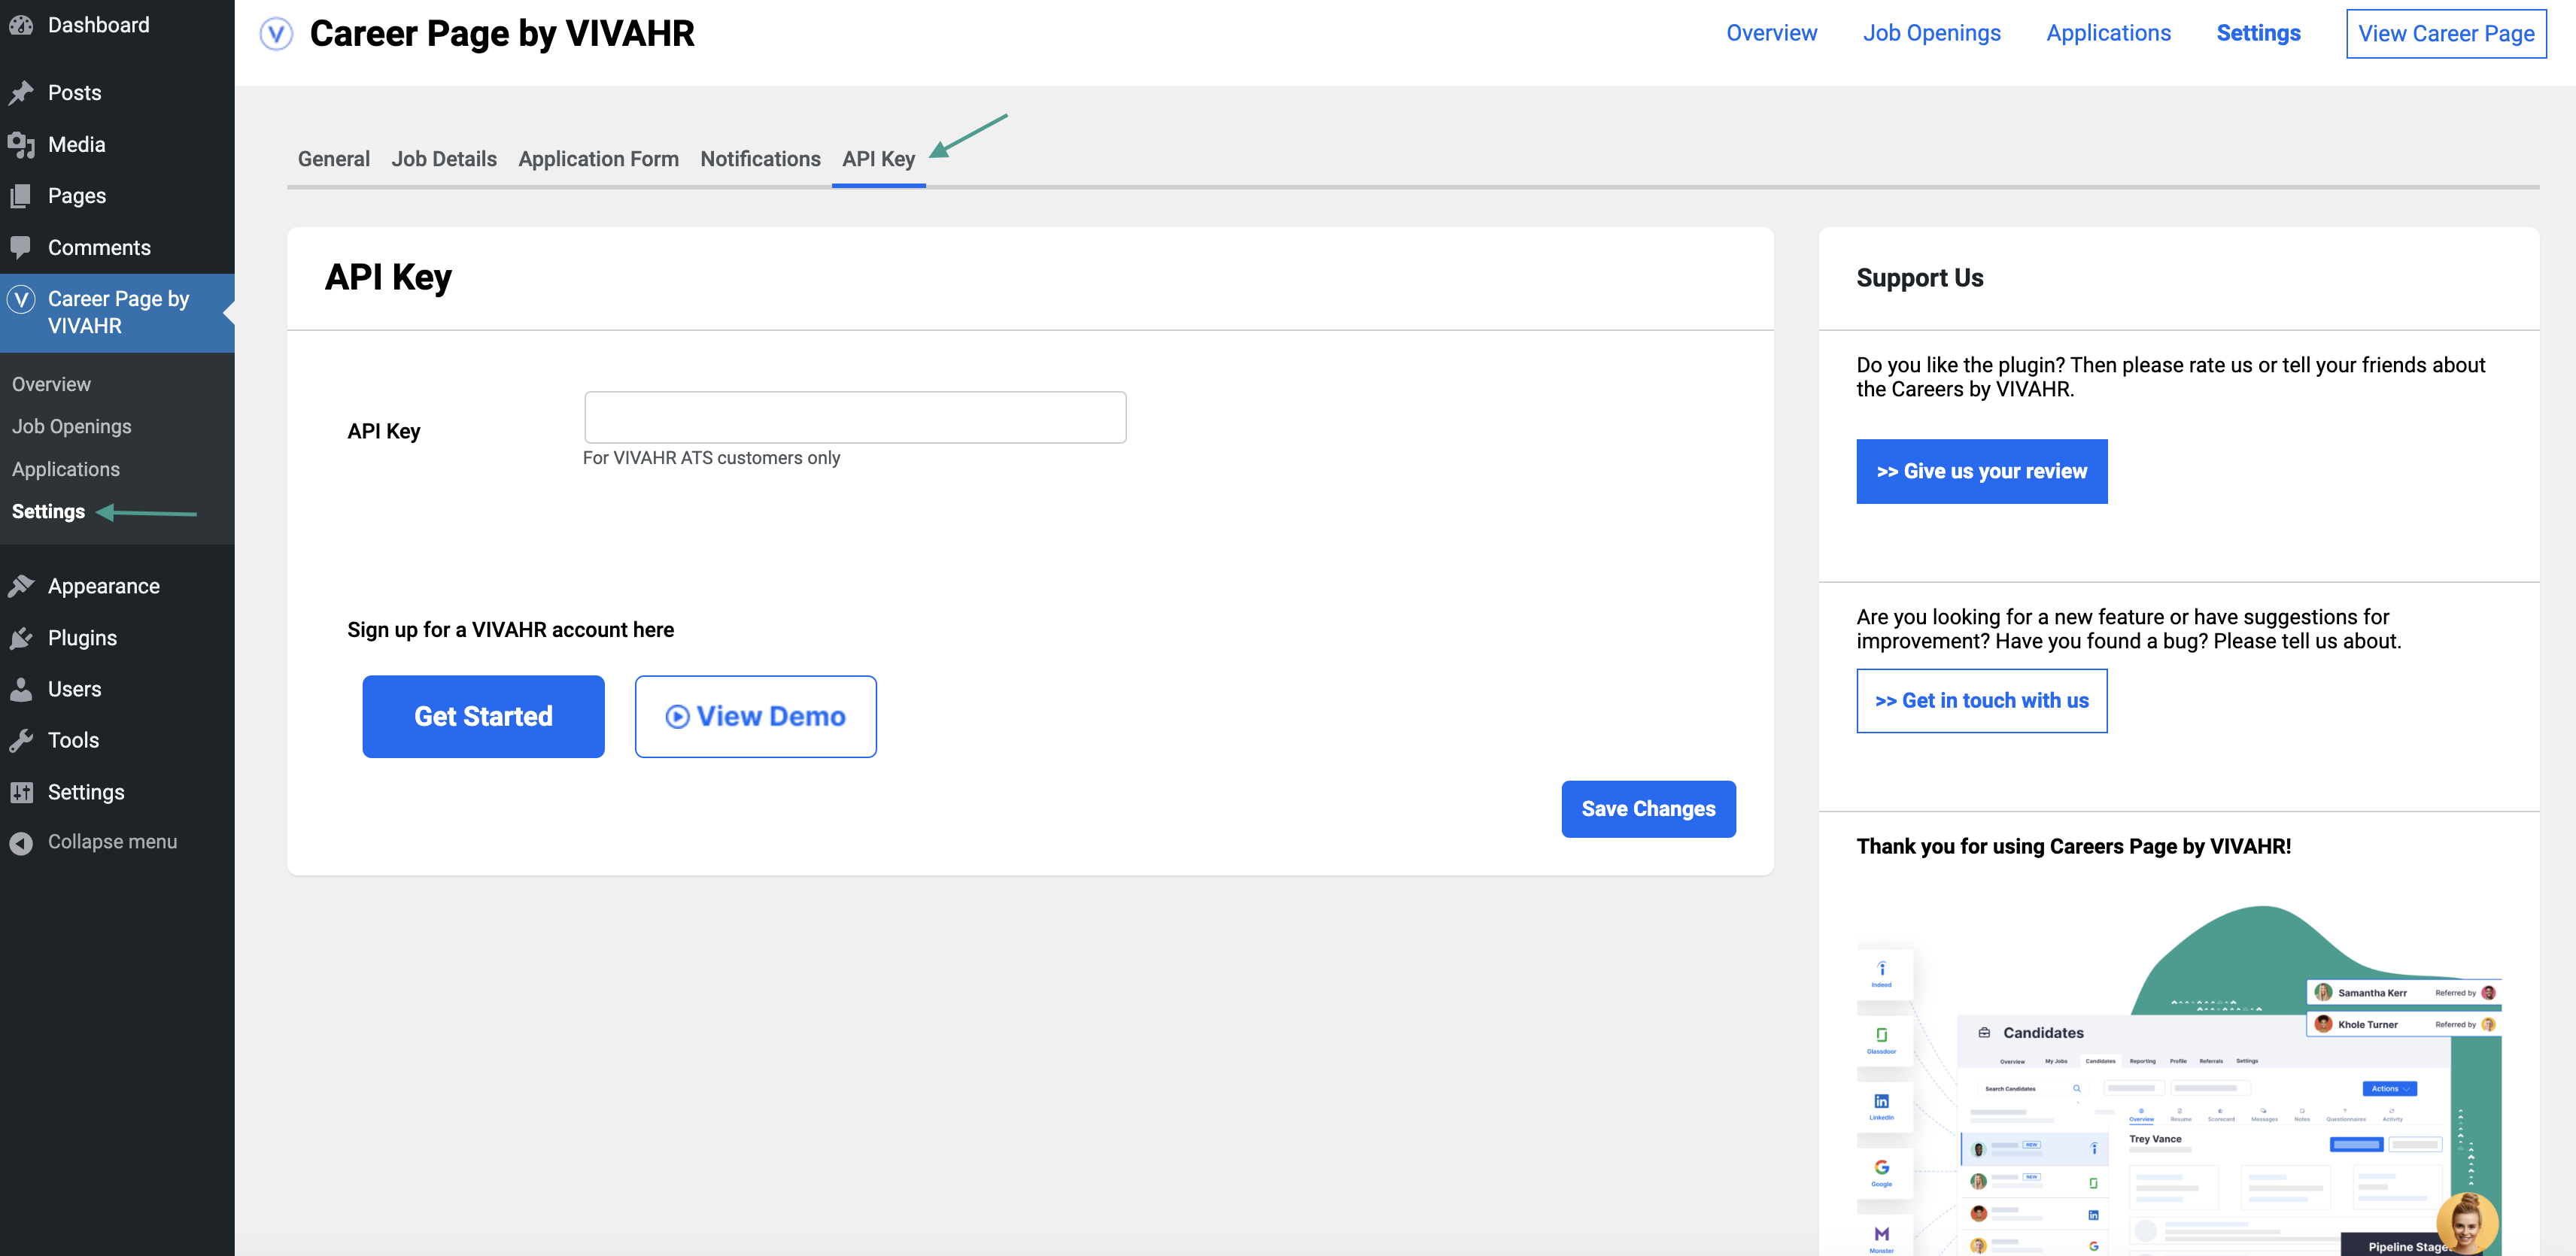Click the VIVAHR logo beside page title
The height and width of the screenshot is (1256, 2576).
pyautogui.click(x=276, y=34)
